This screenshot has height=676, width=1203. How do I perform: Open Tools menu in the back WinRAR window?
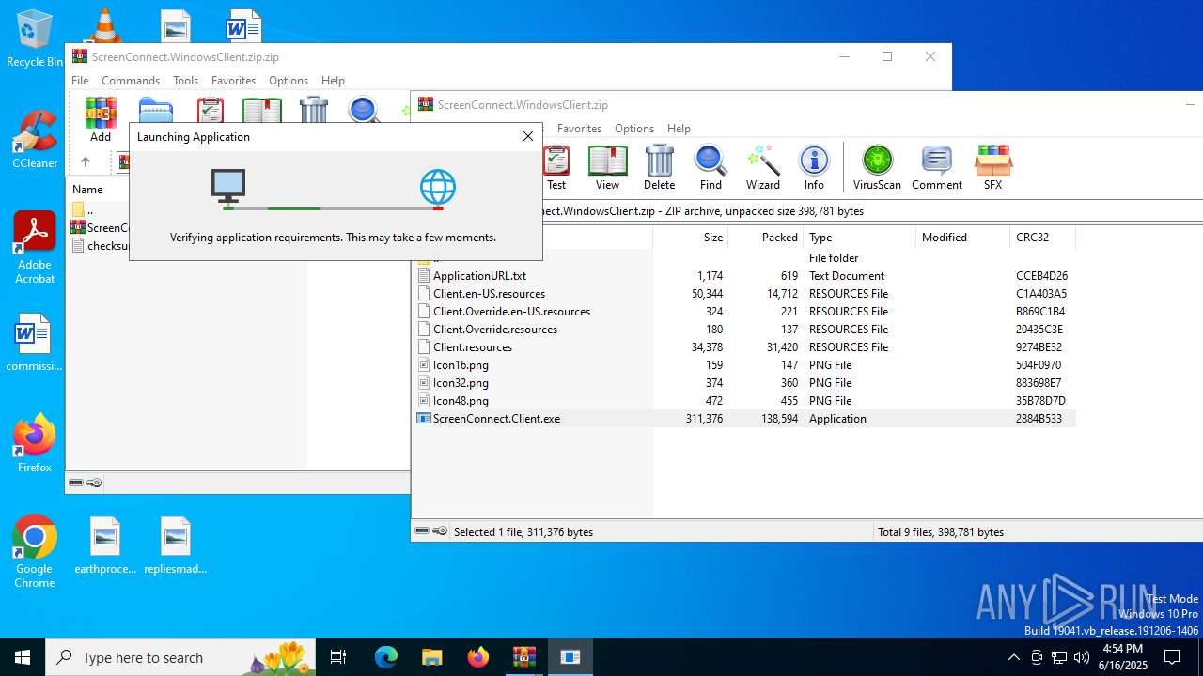(x=185, y=81)
